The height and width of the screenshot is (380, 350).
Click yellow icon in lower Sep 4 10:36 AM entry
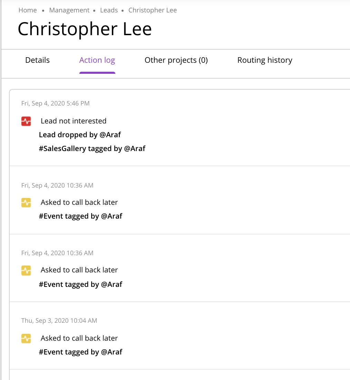pos(26,270)
